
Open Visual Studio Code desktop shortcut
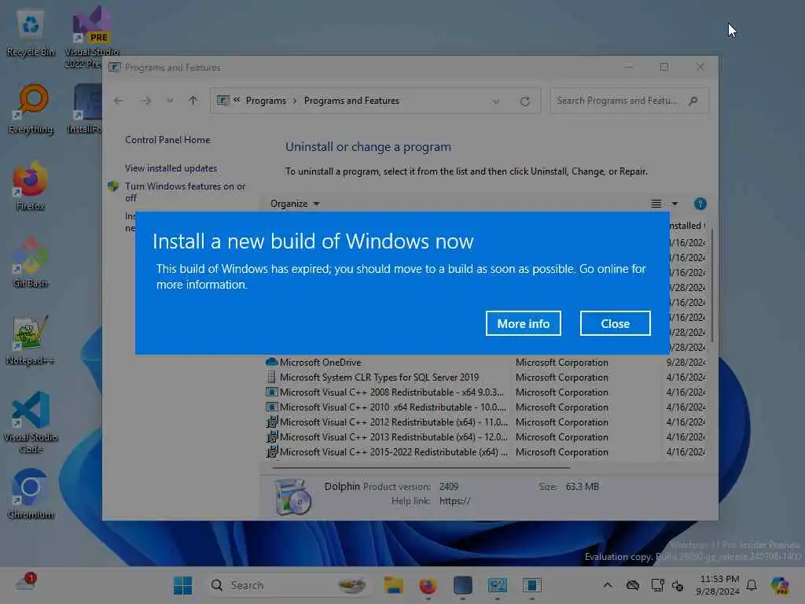click(31, 422)
